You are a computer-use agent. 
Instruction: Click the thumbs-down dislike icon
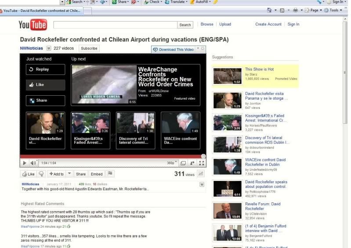coord(41,174)
